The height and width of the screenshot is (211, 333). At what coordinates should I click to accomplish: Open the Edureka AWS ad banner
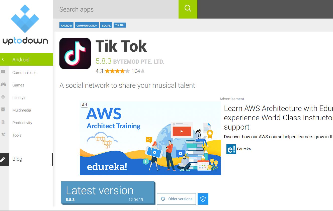click(x=150, y=138)
